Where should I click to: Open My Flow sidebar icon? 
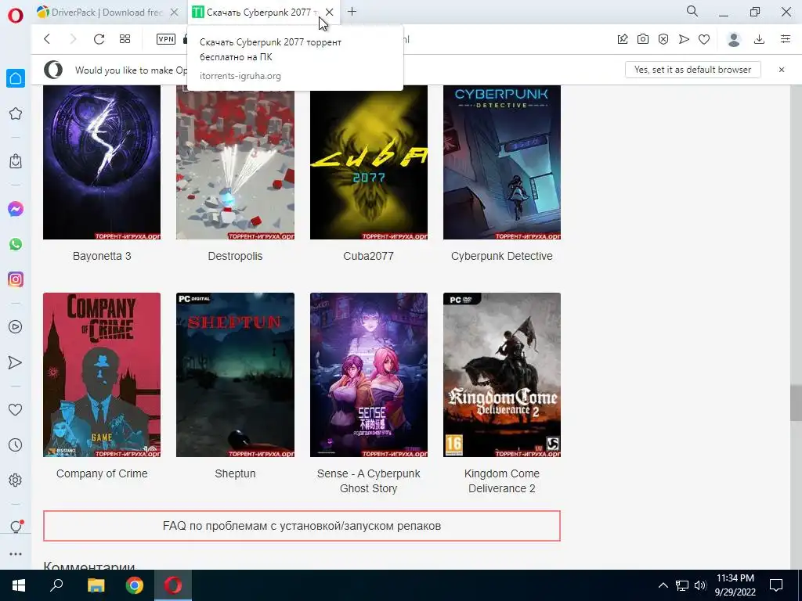point(16,362)
